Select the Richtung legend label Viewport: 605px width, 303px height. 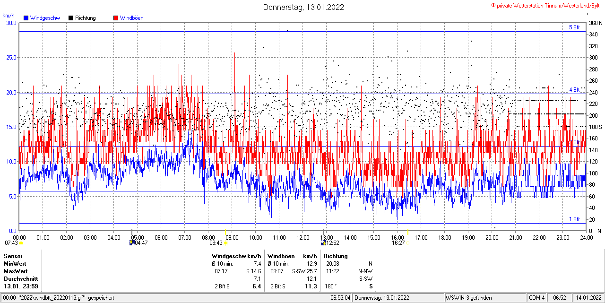(86, 18)
